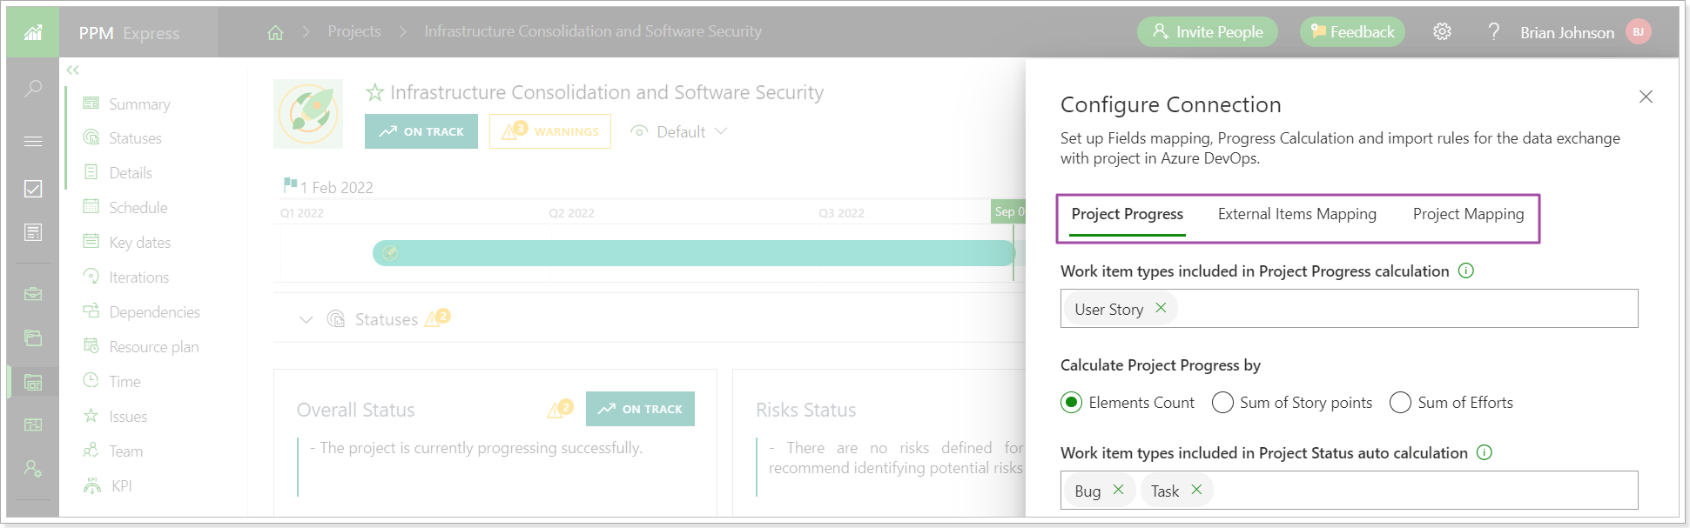
Task: Open the list document icon in left rail
Action: click(33, 232)
